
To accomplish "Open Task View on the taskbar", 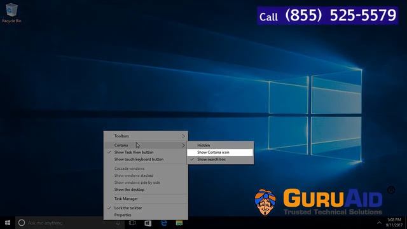I will (132, 223).
